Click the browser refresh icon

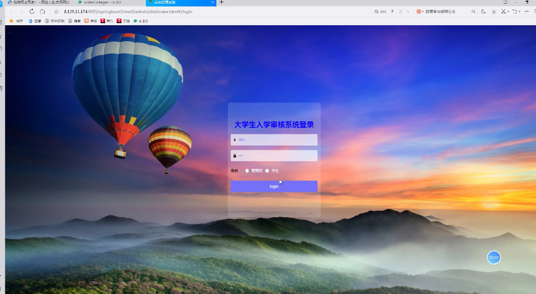coord(32,12)
